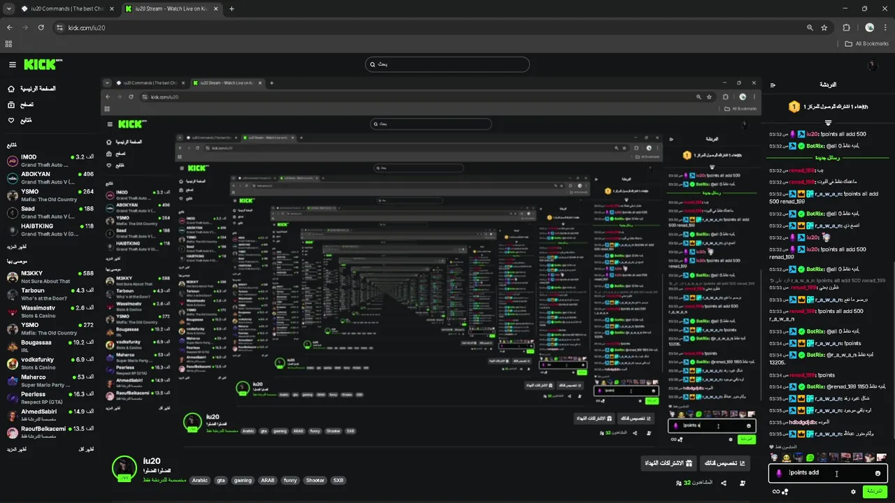Click the gold rank 1 gift badge
895x503 pixels.
[x=794, y=107]
